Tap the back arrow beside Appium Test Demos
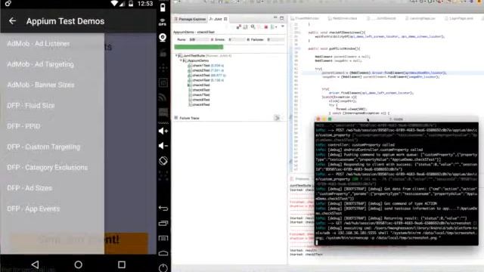 coord(12,21)
